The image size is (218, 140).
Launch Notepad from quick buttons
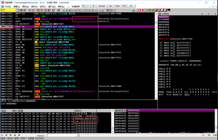(102, 6)
